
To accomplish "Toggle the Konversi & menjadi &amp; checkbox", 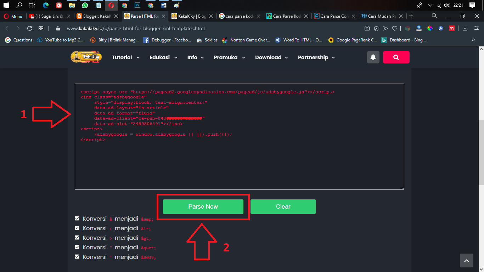I will (77, 219).
